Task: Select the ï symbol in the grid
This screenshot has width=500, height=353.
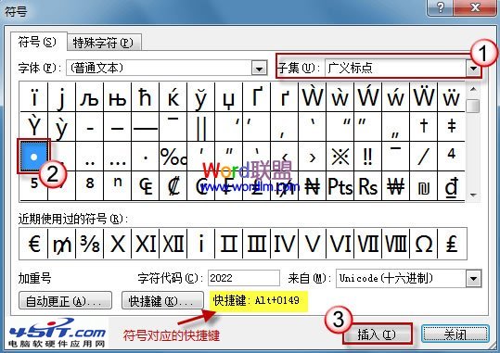Action: (33, 97)
